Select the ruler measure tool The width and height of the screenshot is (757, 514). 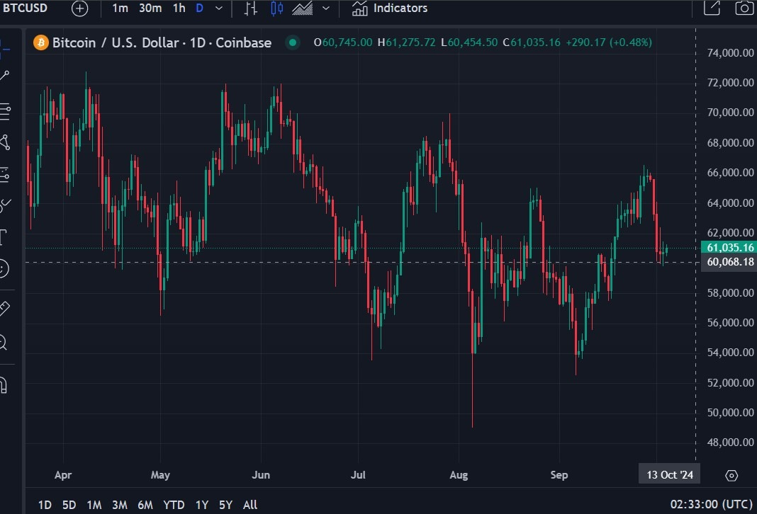pos(5,309)
